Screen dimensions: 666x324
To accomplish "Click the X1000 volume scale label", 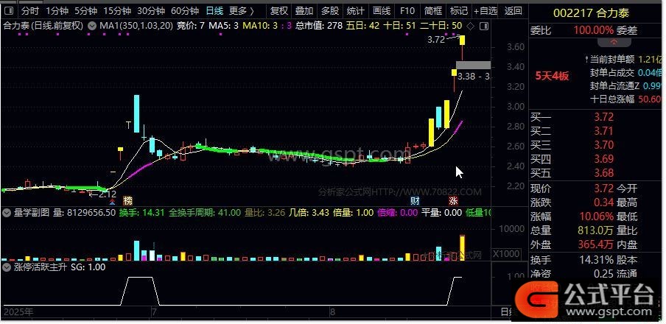I will coord(506,254).
